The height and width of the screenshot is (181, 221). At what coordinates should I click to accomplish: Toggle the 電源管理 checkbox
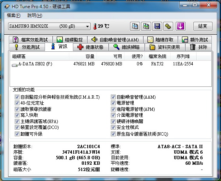click(113, 103)
